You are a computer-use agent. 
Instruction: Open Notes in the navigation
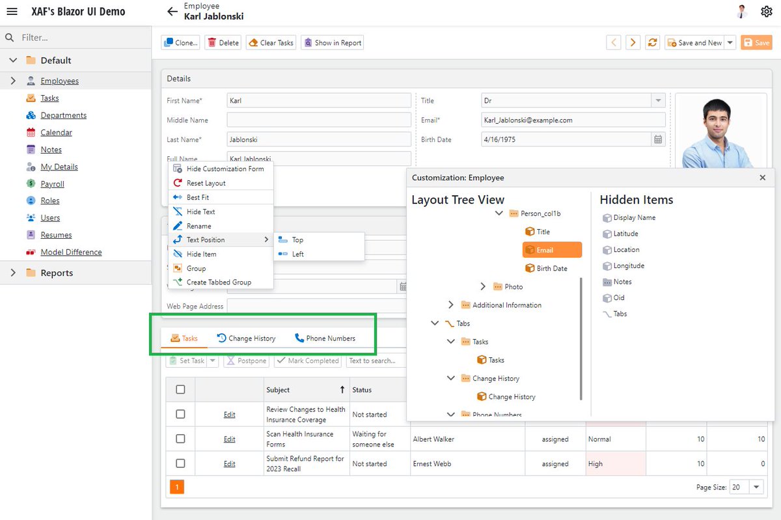[x=51, y=150]
